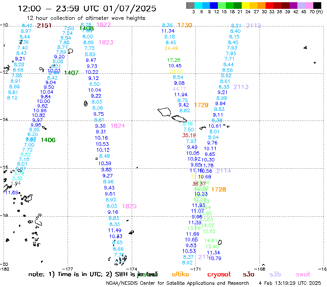This screenshot has height=287, width=327.
Task: Click the wave height value '6.50'
Action: coord(95,84)
